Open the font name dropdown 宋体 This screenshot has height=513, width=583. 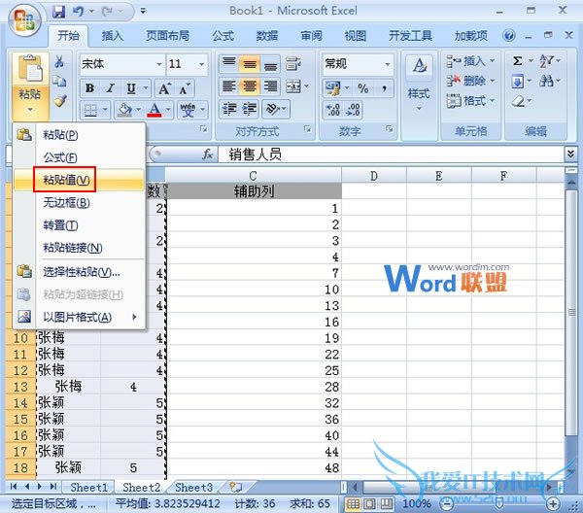pyautogui.click(x=159, y=64)
